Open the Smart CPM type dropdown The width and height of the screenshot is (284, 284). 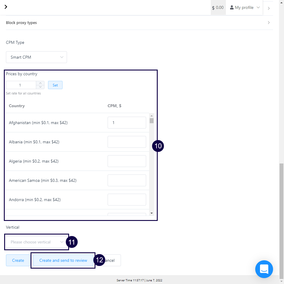pyautogui.click(x=36, y=57)
